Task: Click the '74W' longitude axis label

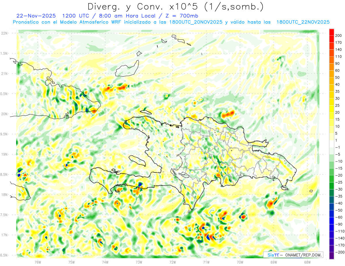Action: coord(105,262)
